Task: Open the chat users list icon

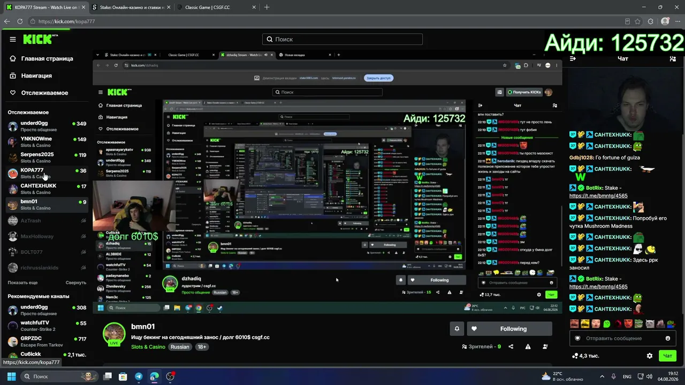Action: tap(673, 59)
